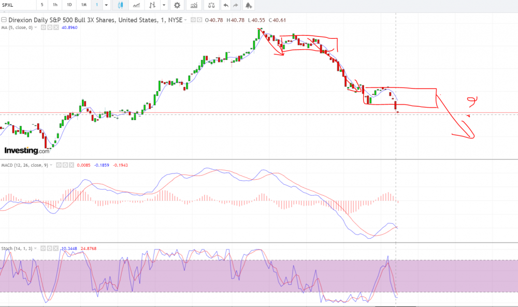518x307 pixels.
Task: Remove the Stoch indicator with X
Action: 56,248
